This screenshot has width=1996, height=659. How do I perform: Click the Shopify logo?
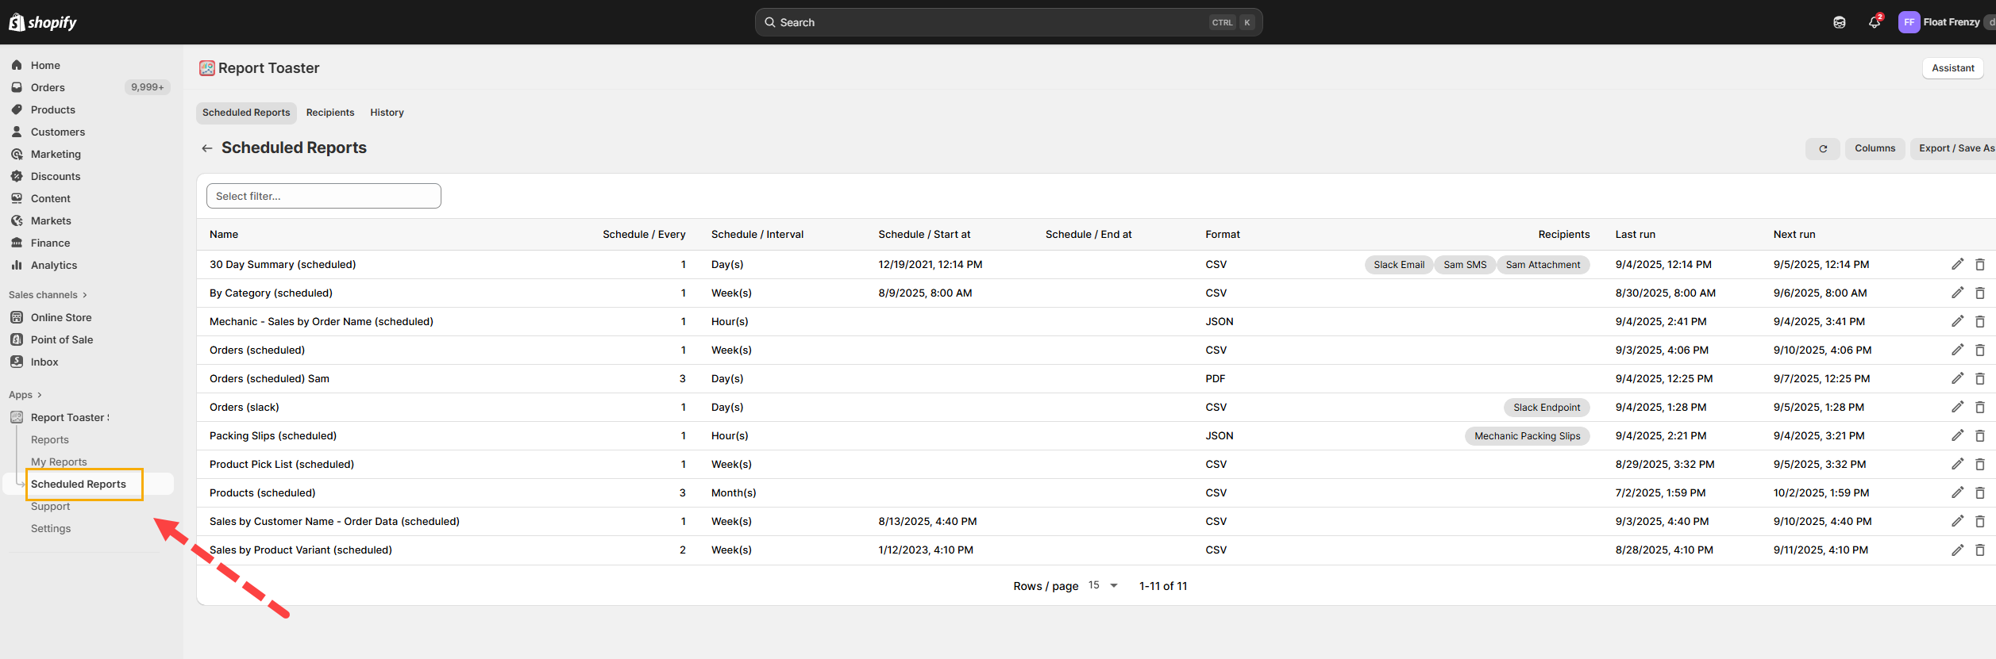pyautogui.click(x=43, y=22)
